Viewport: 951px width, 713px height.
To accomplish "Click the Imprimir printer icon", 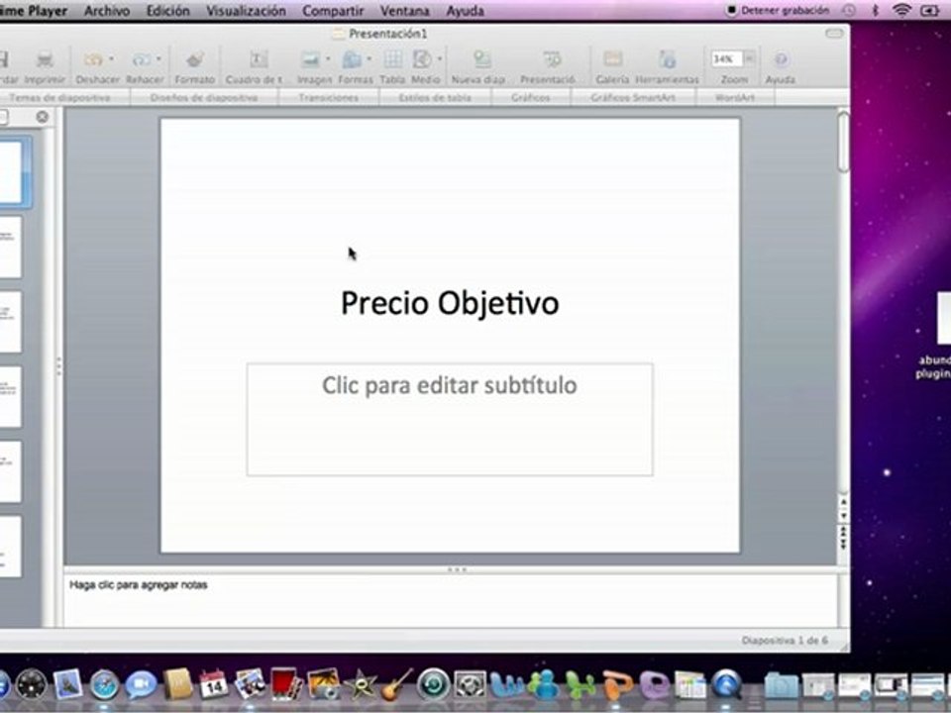I will point(45,59).
